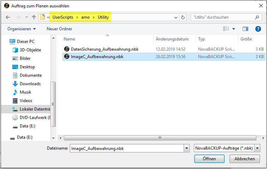Navigate to amo folder in breadcrumb

coord(85,17)
